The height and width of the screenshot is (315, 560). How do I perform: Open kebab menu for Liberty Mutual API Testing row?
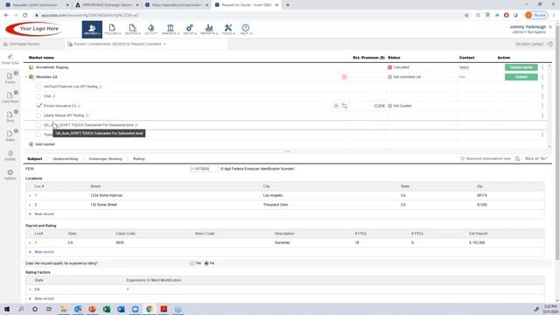(542, 115)
